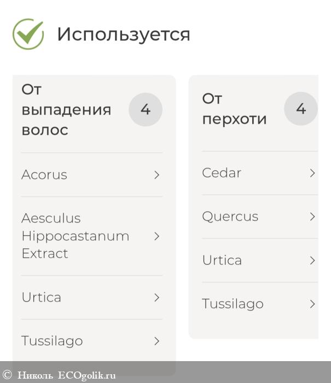
Task: Expand Aesculus Hippocastanum Extract chevron
Action: coord(157,236)
